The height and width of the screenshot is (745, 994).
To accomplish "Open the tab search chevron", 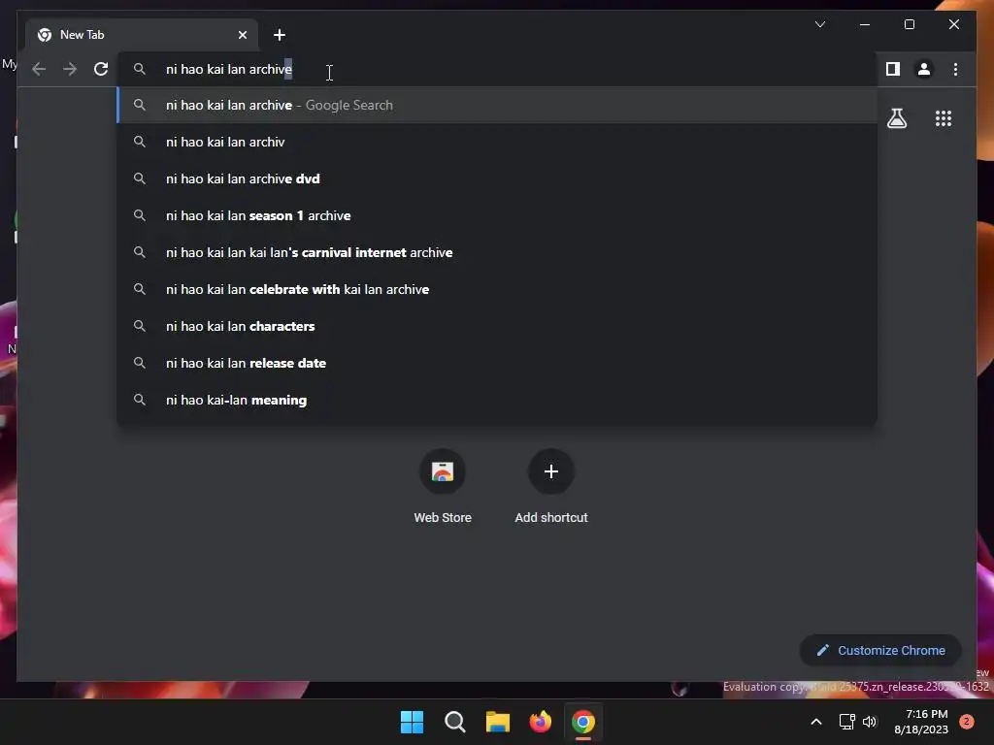I will pyautogui.click(x=820, y=24).
